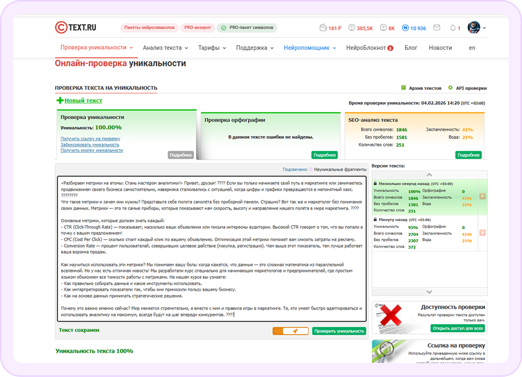
Task: Click Проверить уникальность button
Action: pos(339,330)
